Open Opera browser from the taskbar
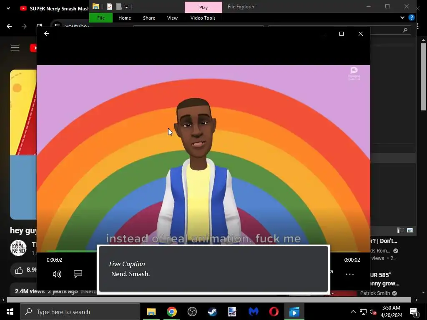 click(274, 312)
